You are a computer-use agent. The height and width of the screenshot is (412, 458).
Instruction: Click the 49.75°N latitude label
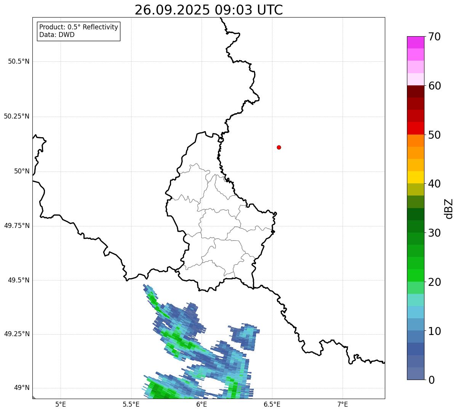[16, 226]
